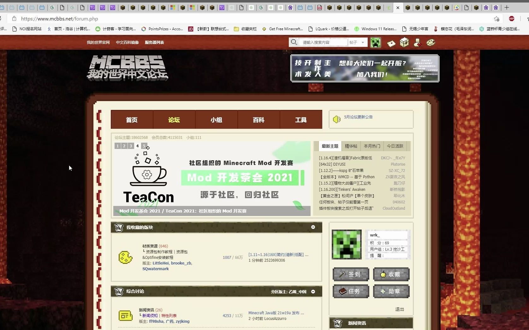Click the cheese board icon beside 材质资源
The image size is (529, 330).
[x=126, y=256]
